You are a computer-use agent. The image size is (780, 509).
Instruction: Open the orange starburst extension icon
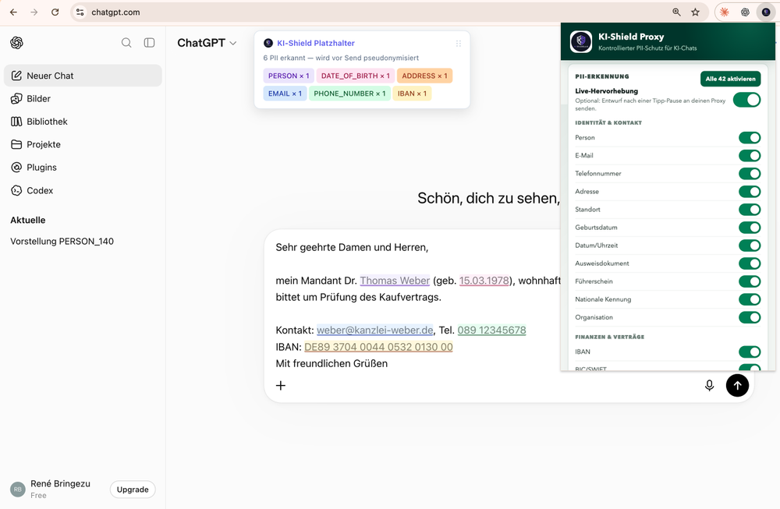point(725,12)
